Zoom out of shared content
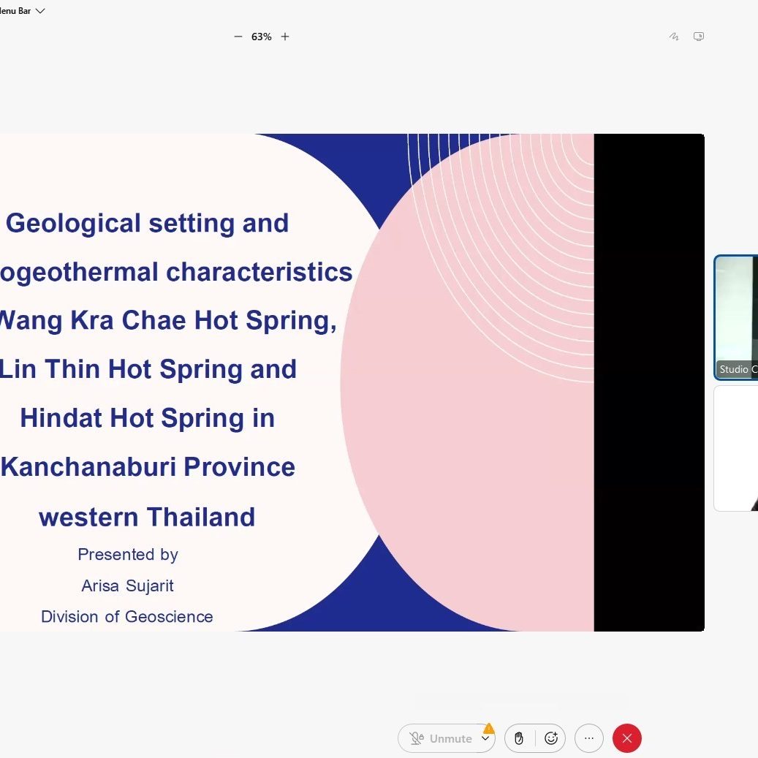Viewport: 758px width, 758px height. (x=238, y=37)
